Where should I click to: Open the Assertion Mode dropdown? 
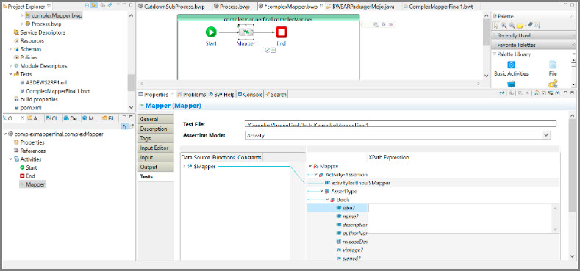click(x=546, y=135)
